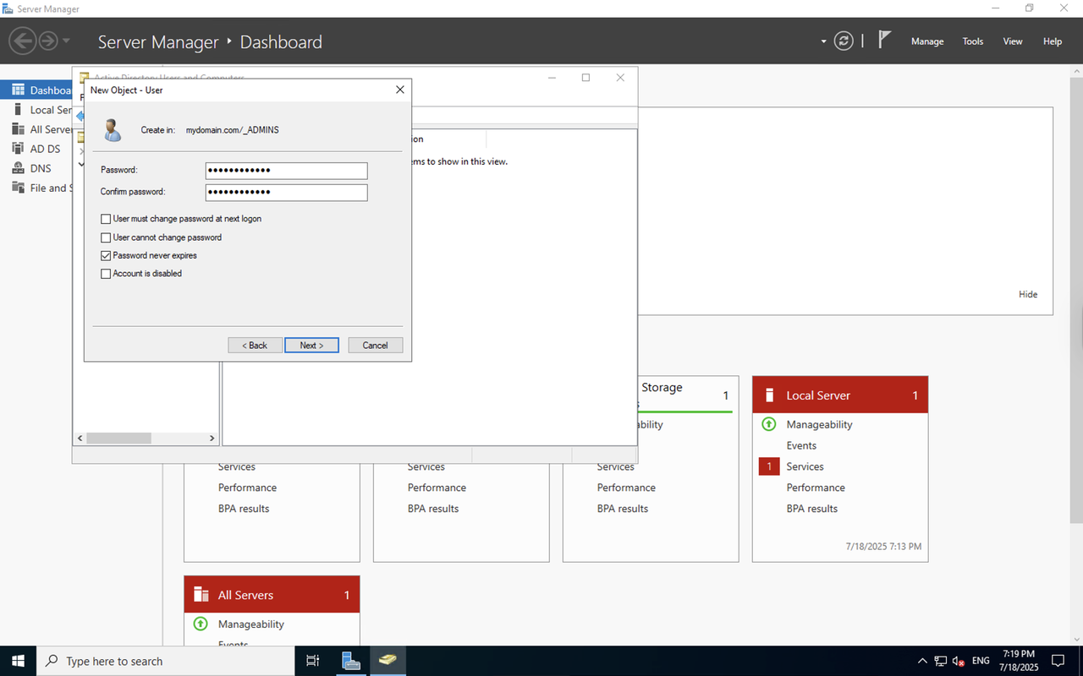Open the taskbar clock and calendar

click(1018, 661)
